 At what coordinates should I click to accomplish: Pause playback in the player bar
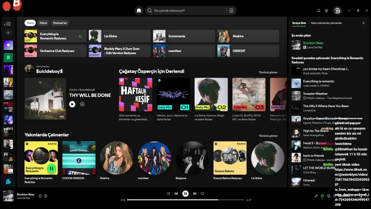(x=185, y=194)
